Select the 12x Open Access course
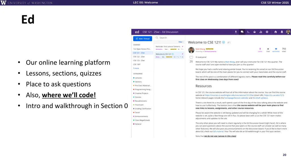 click(x=142, y=49)
